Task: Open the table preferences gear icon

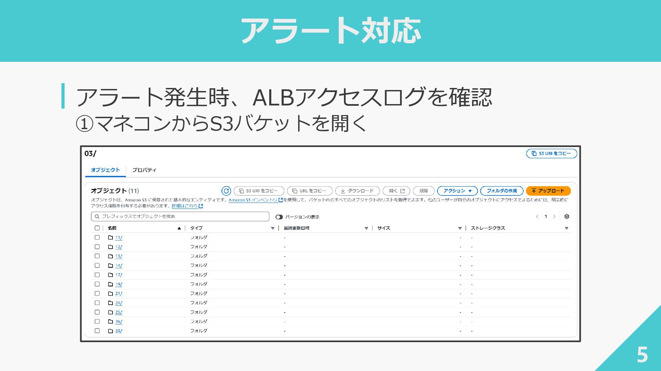Action: [567, 216]
